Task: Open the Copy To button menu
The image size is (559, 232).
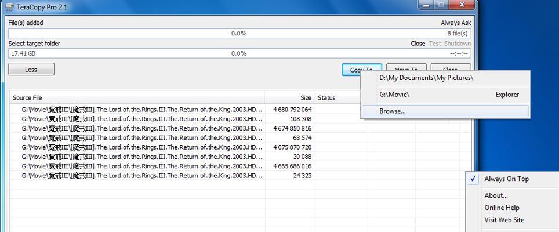Action: [x=361, y=70]
